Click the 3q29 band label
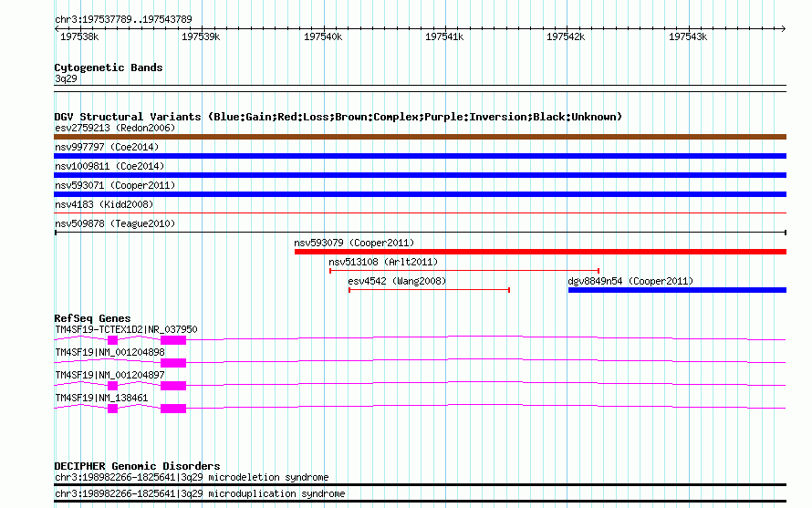 [x=66, y=78]
